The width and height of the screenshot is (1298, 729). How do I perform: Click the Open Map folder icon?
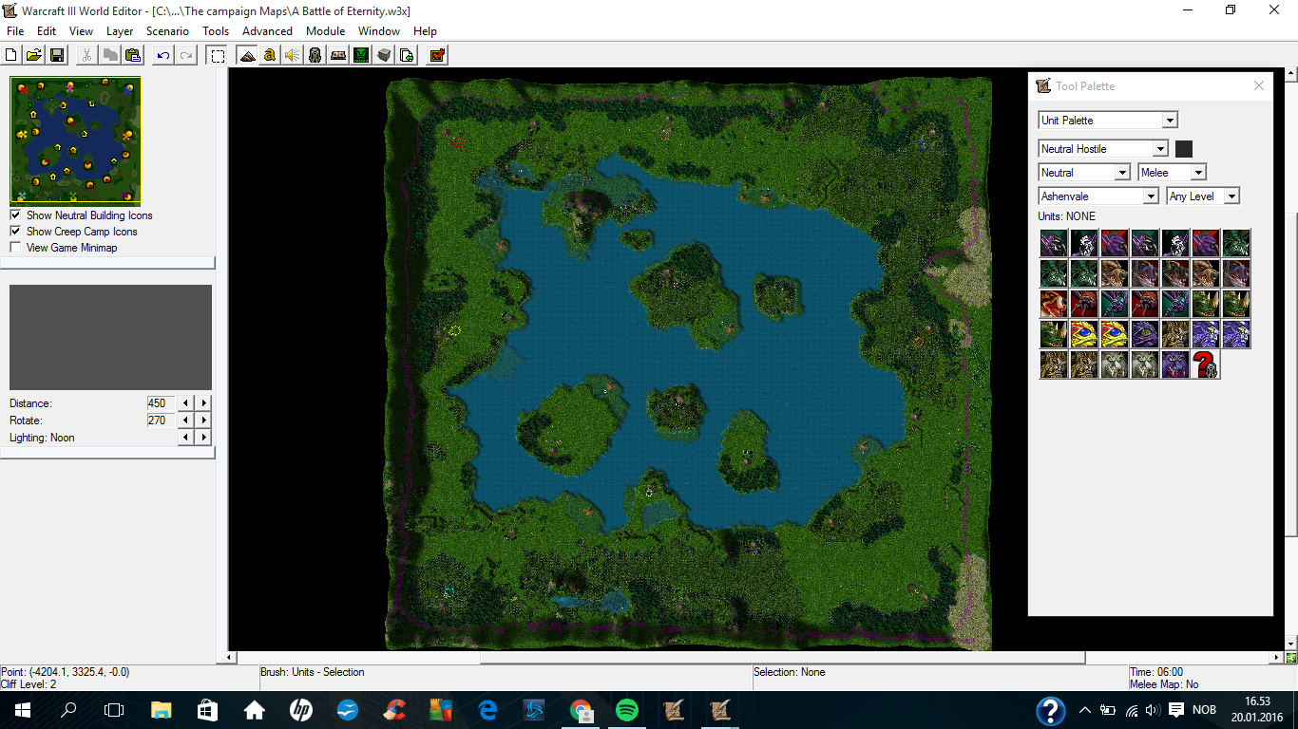coord(33,55)
